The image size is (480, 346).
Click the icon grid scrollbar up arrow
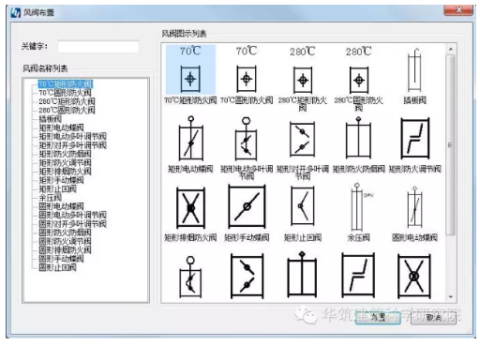[x=451, y=50]
